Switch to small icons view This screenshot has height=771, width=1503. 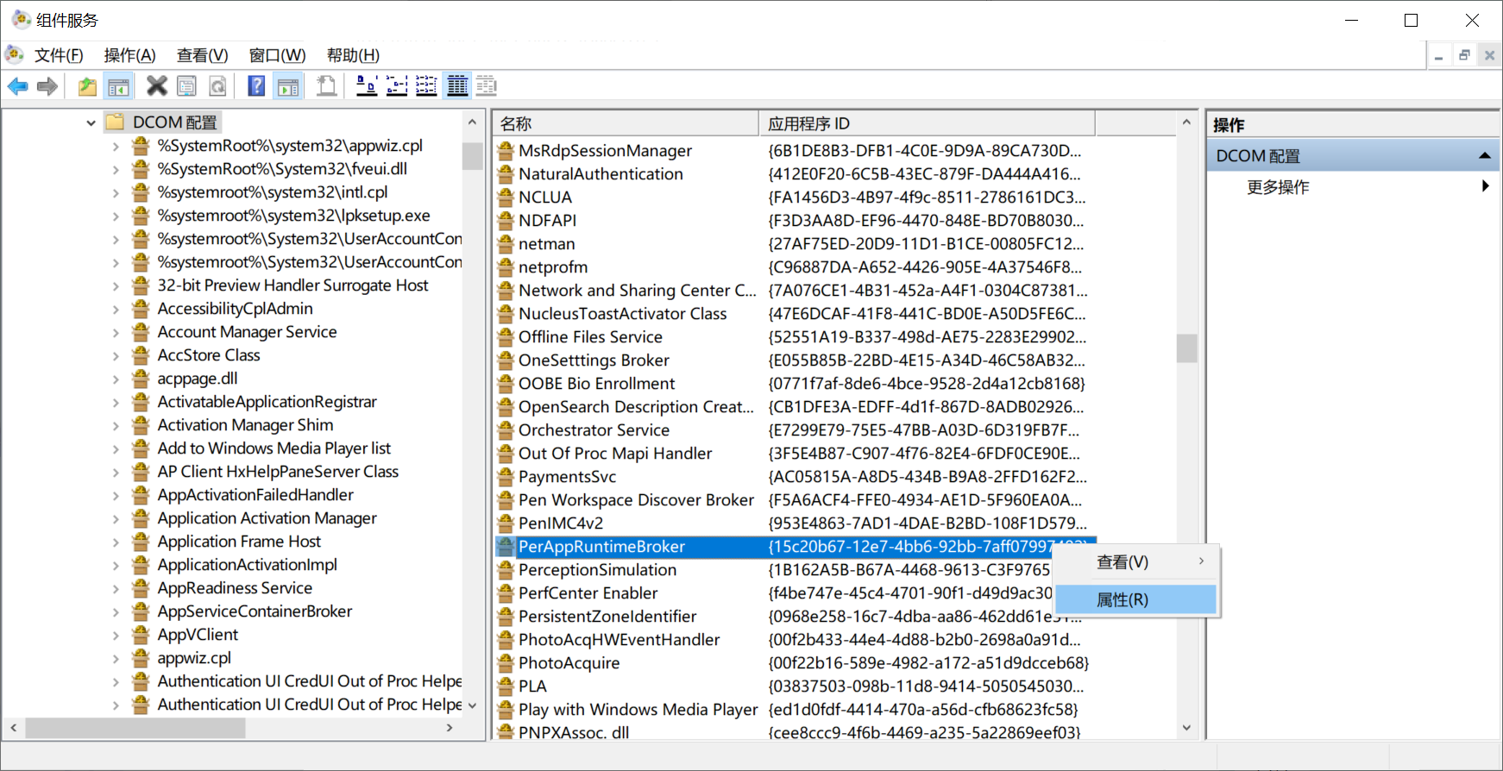(x=397, y=85)
